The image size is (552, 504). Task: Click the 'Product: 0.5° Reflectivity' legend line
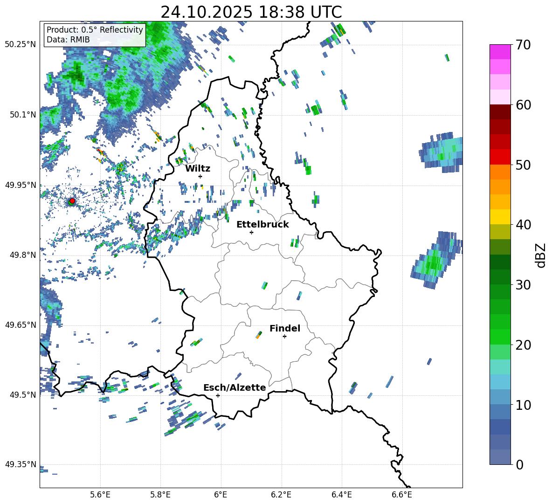[x=95, y=29]
